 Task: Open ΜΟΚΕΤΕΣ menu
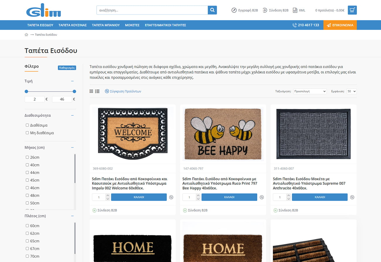(132, 25)
